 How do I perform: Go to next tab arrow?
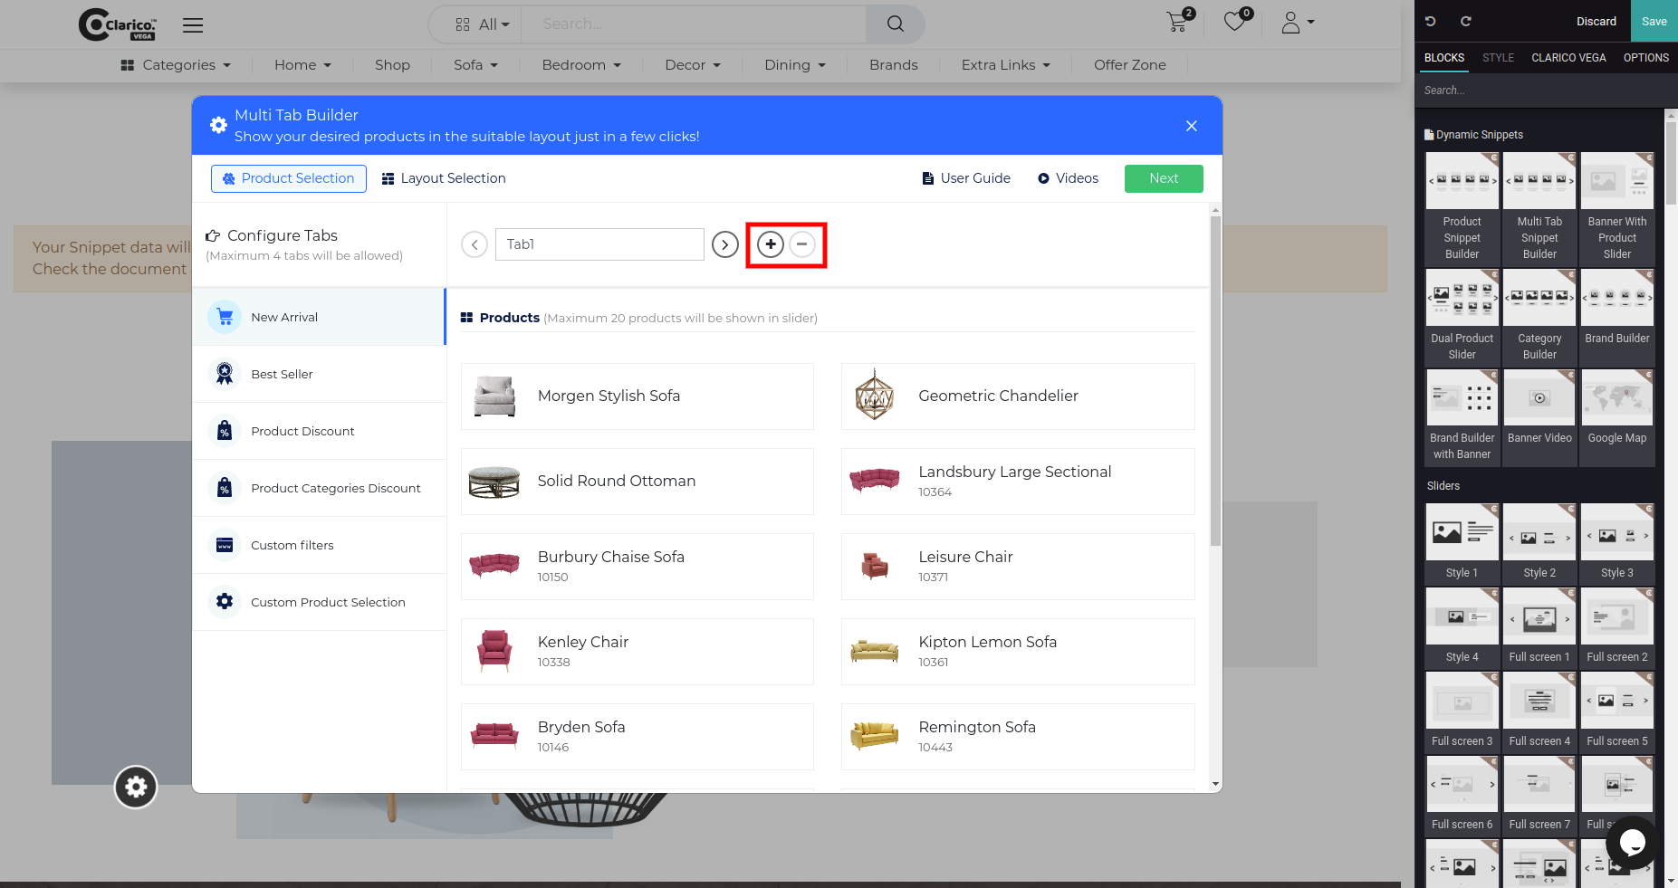pos(725,244)
